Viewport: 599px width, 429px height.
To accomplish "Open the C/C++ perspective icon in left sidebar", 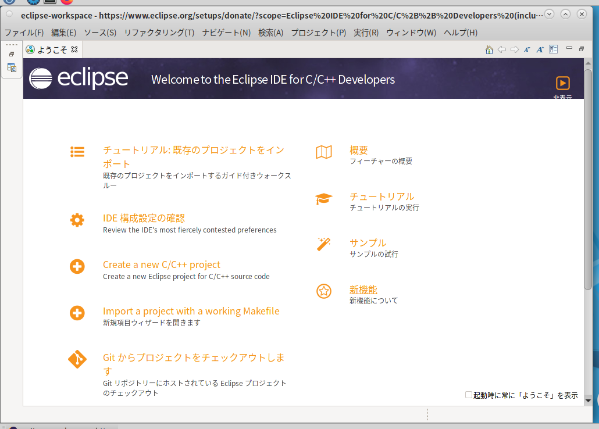I will click(x=12, y=67).
